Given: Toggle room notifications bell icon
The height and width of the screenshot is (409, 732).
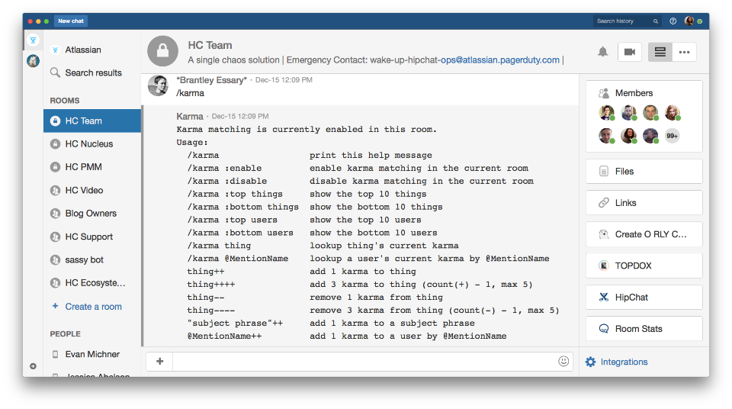Looking at the screenshot, I should coord(602,52).
